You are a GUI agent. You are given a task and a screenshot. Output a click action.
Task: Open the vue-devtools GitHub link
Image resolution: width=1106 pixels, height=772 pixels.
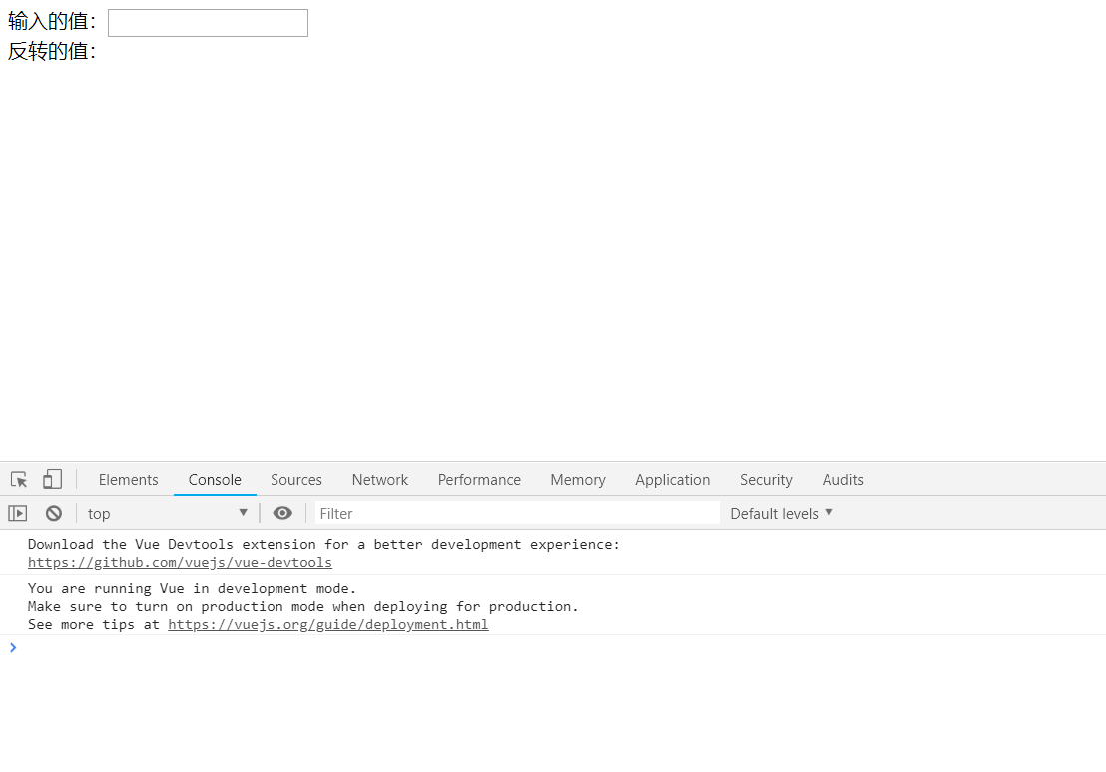(x=180, y=562)
